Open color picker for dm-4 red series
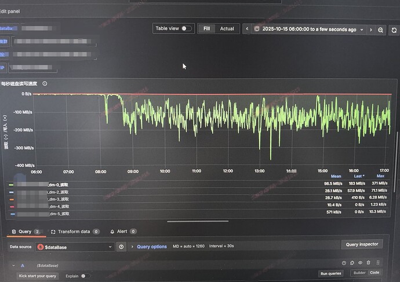 coord(12,207)
